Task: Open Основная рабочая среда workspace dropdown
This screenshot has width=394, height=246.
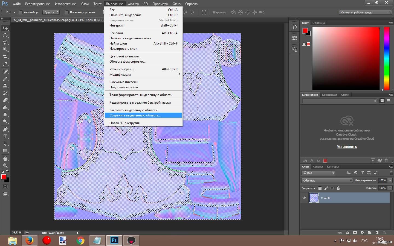Action: pyautogui.click(x=366, y=12)
